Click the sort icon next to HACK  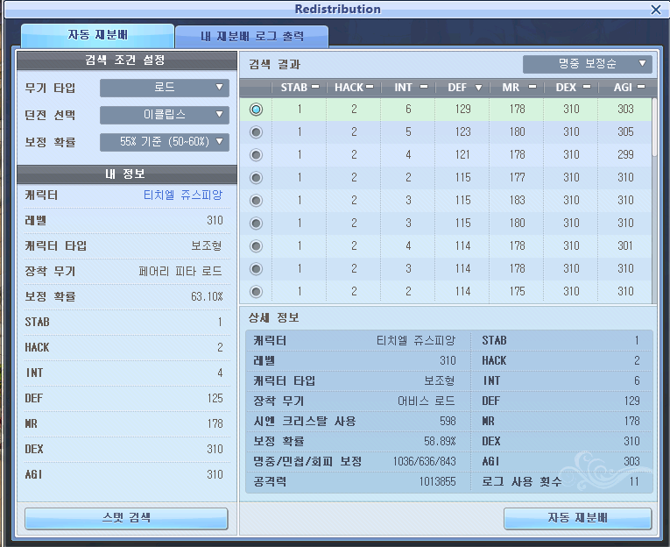click(370, 88)
